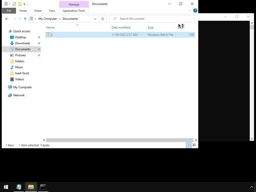This screenshot has height=192, width=256.
Task: Expand the address bar history dropdown
Action: coord(95,19)
